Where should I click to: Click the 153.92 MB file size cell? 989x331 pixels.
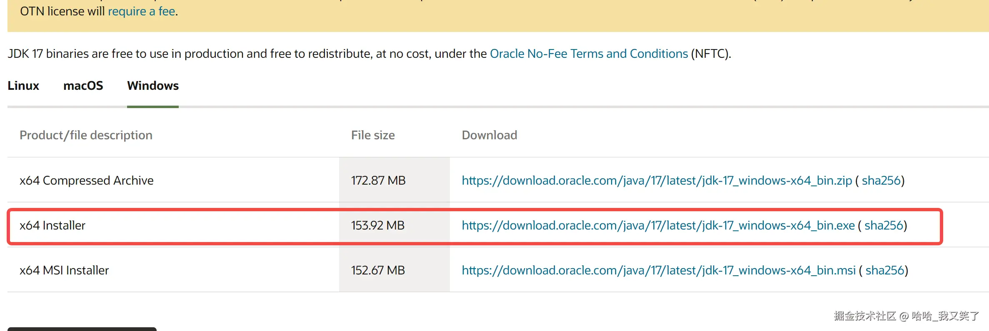[378, 225]
